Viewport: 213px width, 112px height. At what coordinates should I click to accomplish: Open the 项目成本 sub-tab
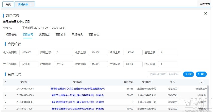60,34
